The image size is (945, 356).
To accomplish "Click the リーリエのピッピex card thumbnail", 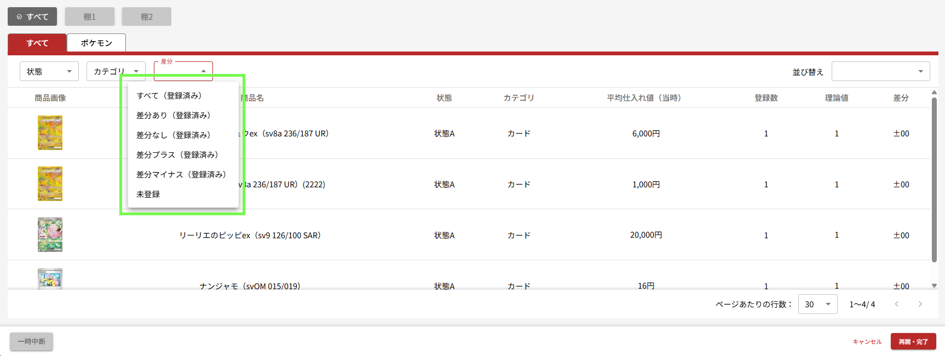I will [x=50, y=234].
